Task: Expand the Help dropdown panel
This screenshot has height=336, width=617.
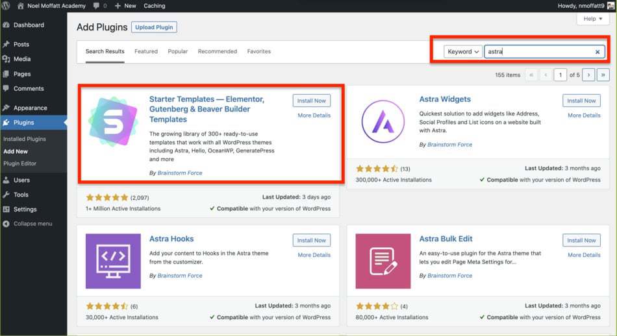Action: click(592, 18)
